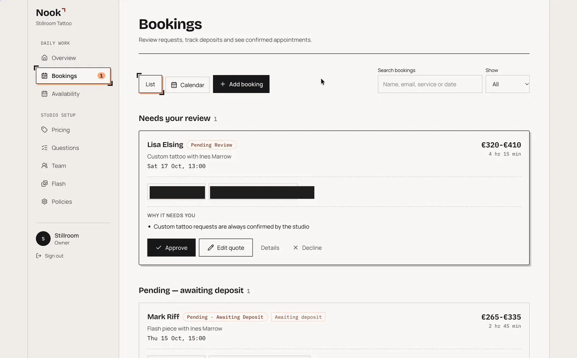
Task: Click the Sign out arrow icon
Action: (39, 256)
